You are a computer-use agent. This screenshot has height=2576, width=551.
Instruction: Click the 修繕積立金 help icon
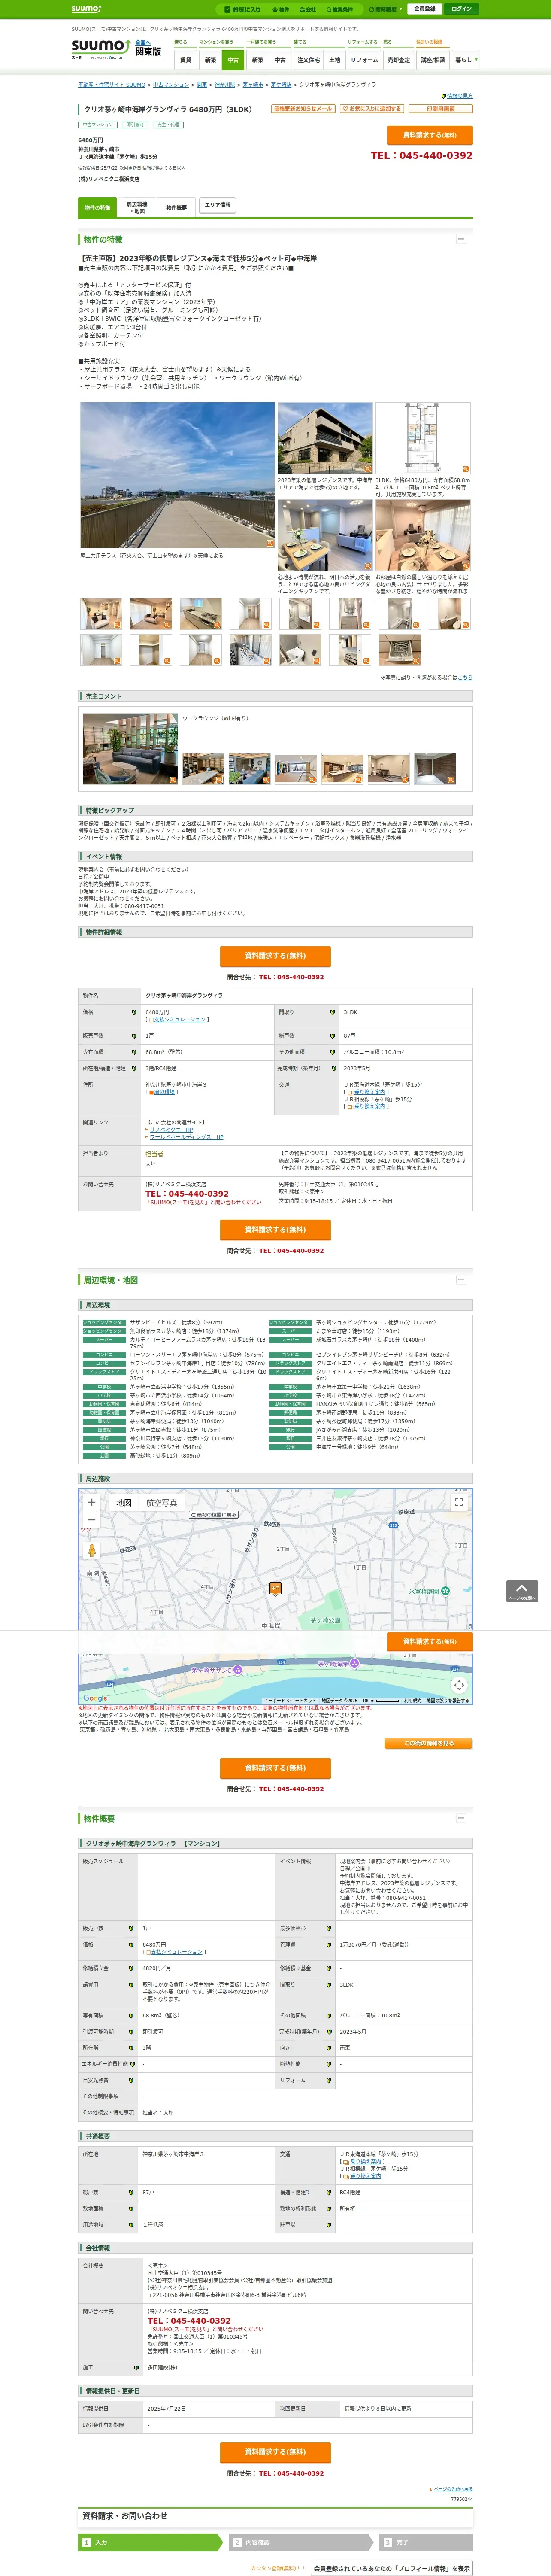pos(131,1968)
